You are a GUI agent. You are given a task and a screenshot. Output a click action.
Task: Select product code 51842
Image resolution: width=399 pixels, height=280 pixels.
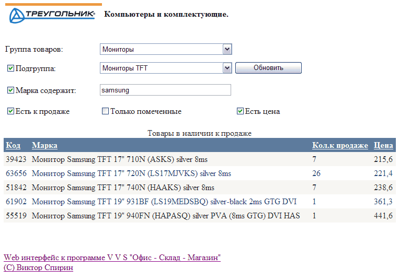point(16,188)
